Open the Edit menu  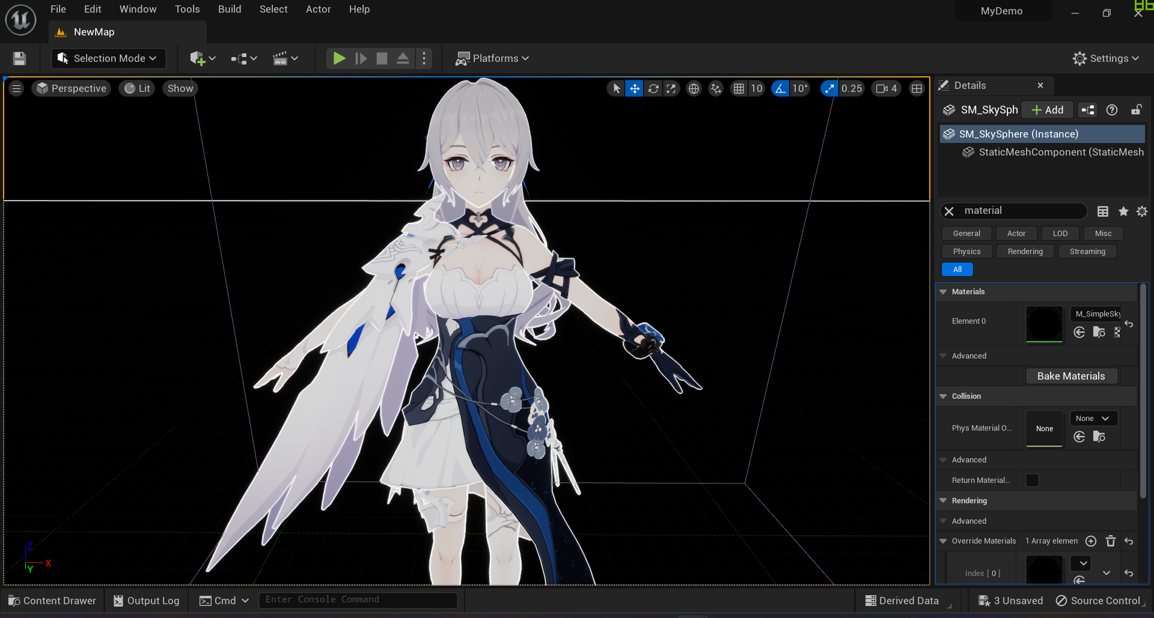point(93,9)
